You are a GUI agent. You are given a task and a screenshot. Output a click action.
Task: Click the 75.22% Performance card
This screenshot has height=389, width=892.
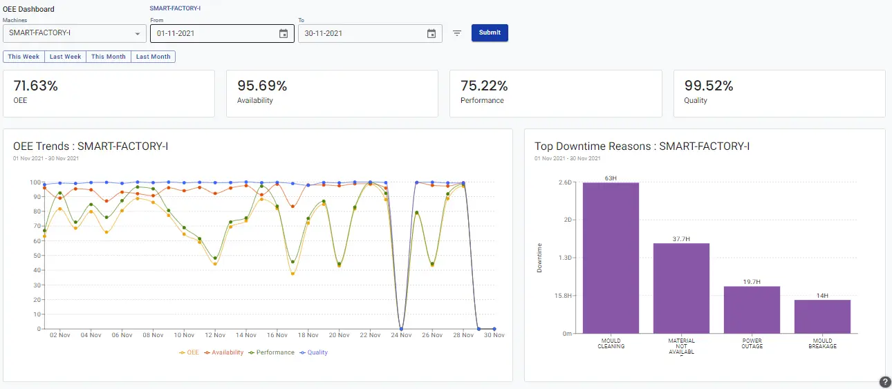555,93
